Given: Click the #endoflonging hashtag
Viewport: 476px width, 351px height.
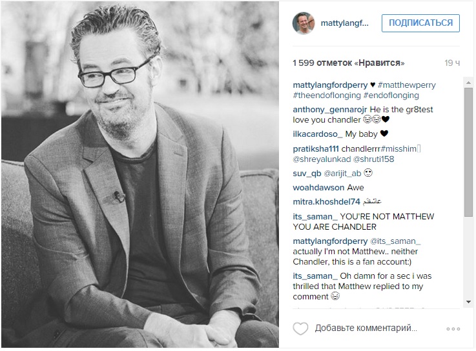Looking at the screenshot, I should tap(391, 95).
